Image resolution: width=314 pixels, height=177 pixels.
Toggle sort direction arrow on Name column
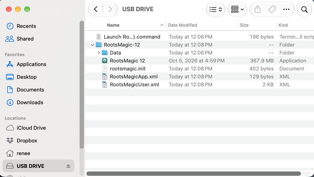[x=162, y=25]
